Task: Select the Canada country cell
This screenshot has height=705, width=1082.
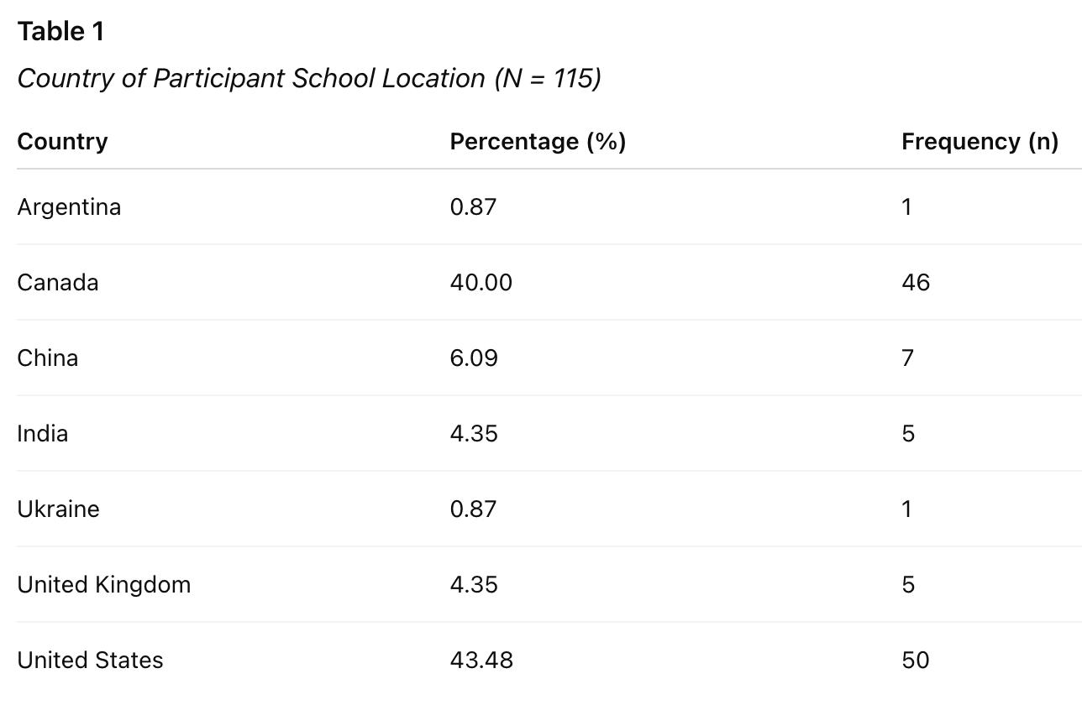Action: 58,282
